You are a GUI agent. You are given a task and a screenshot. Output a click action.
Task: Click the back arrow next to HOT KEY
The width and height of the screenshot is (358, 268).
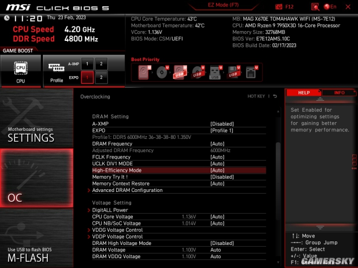[x=275, y=96]
